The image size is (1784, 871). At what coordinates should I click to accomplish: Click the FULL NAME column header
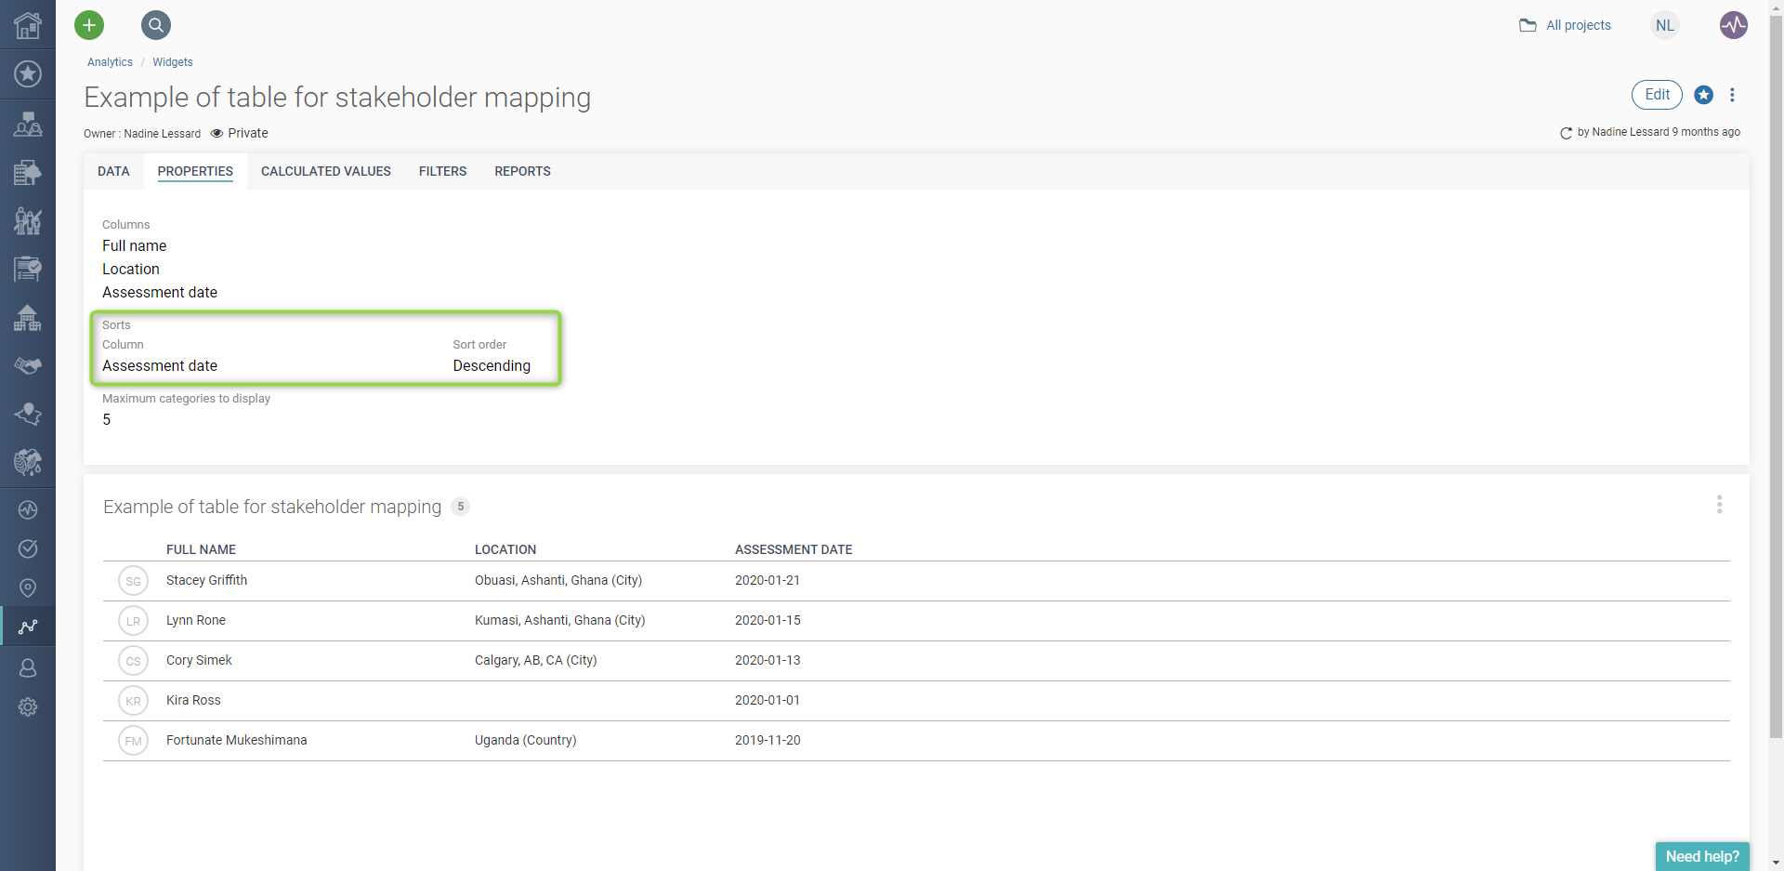point(201,549)
